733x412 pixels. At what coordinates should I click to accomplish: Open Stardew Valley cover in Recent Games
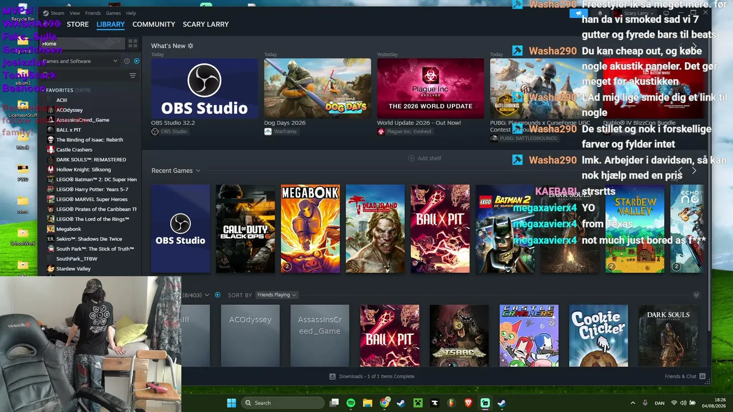[635, 228]
